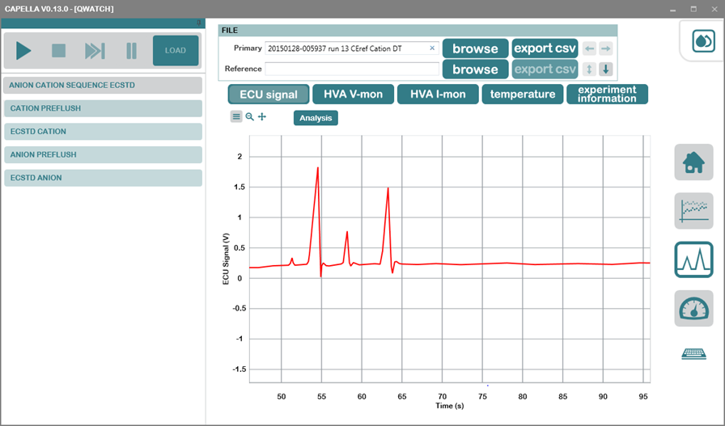725x426 pixels.
Task: Show the on-screen keyboard icon
Action: coord(693,354)
